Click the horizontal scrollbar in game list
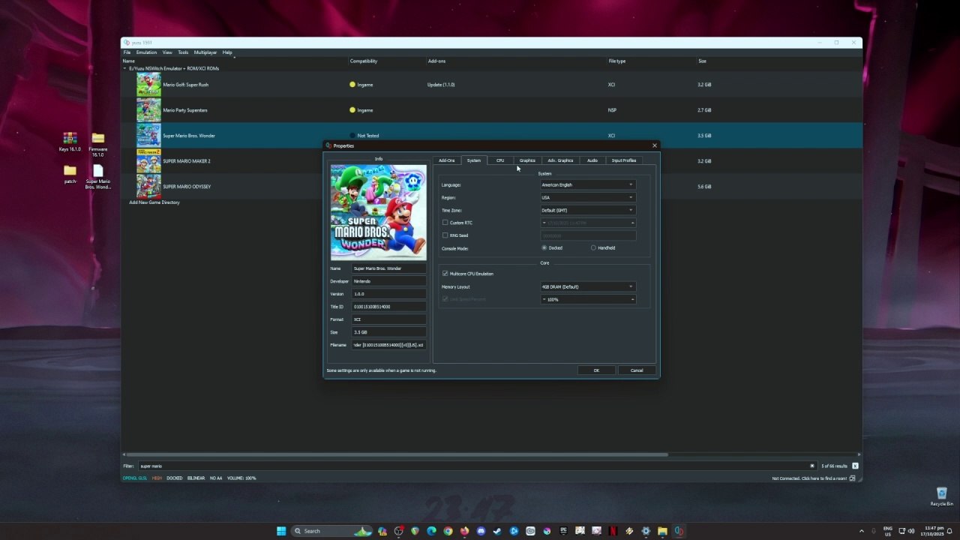Screen dimensions: 960x540 coord(397,454)
